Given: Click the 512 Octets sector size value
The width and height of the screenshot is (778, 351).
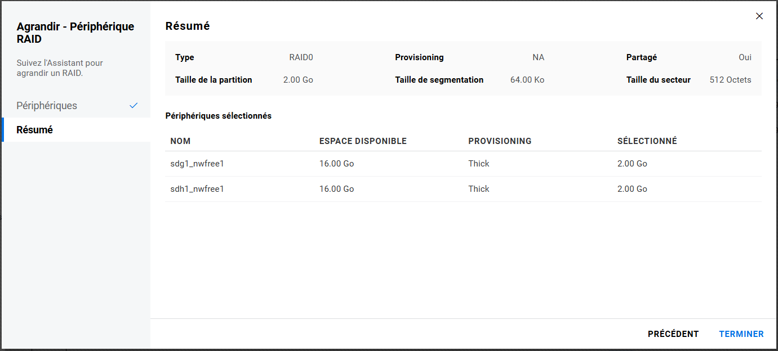Looking at the screenshot, I should (x=730, y=80).
